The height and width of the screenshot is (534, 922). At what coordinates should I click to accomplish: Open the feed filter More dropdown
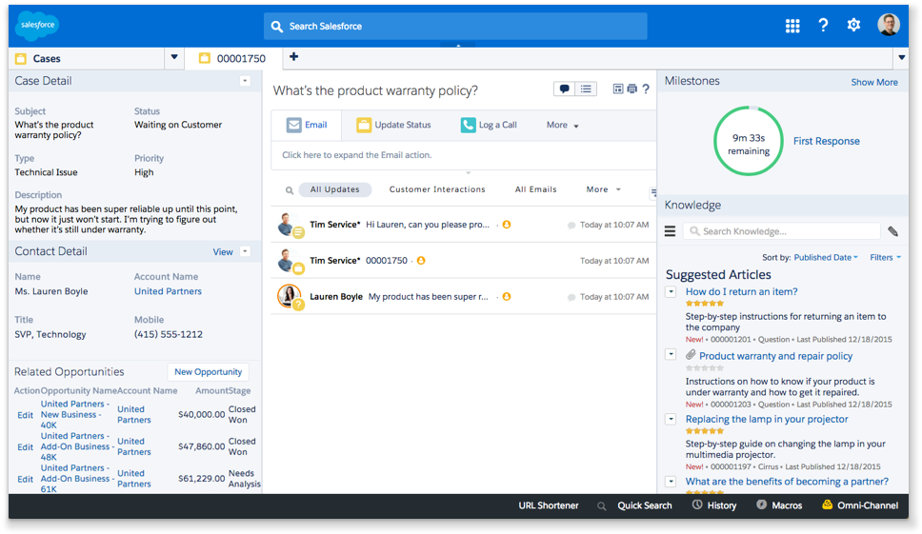[x=603, y=189]
